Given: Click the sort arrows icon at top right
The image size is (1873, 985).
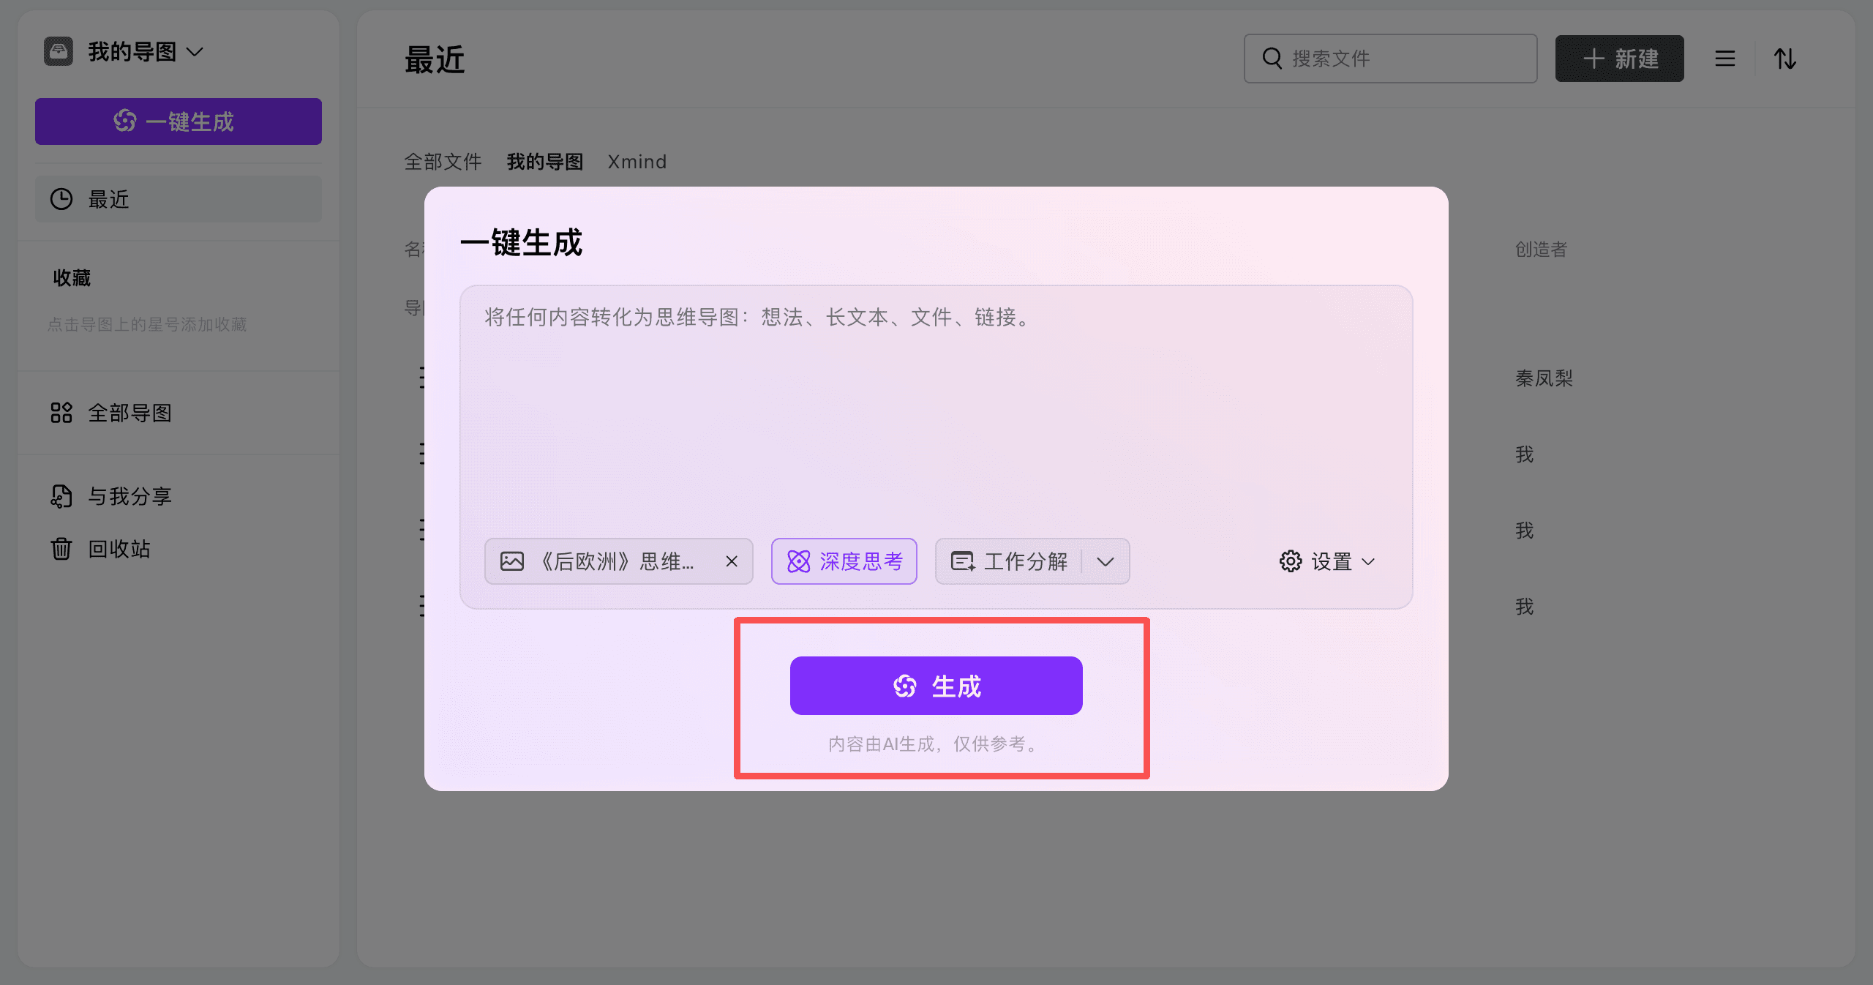Looking at the screenshot, I should (x=1785, y=59).
